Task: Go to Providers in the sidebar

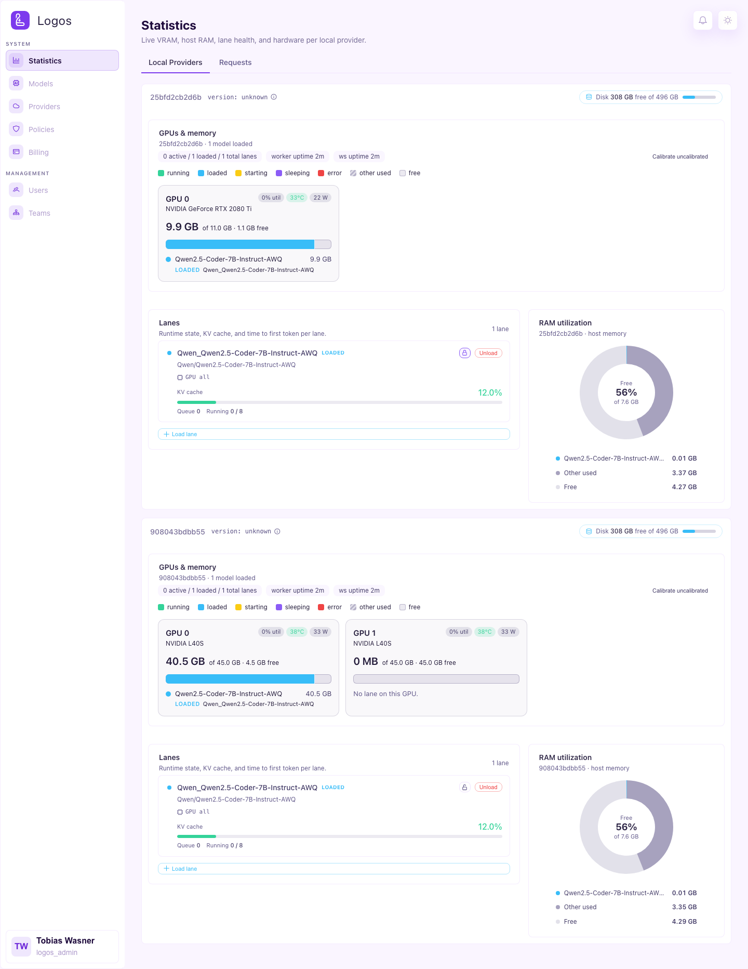Action: [62, 107]
